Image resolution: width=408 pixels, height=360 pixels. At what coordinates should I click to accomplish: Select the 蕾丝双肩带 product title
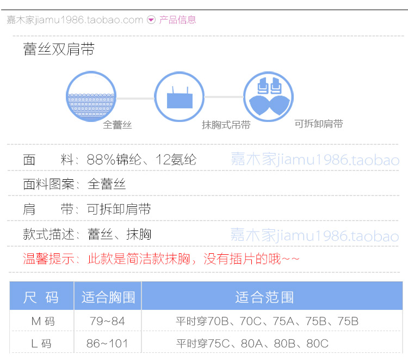click(x=59, y=50)
